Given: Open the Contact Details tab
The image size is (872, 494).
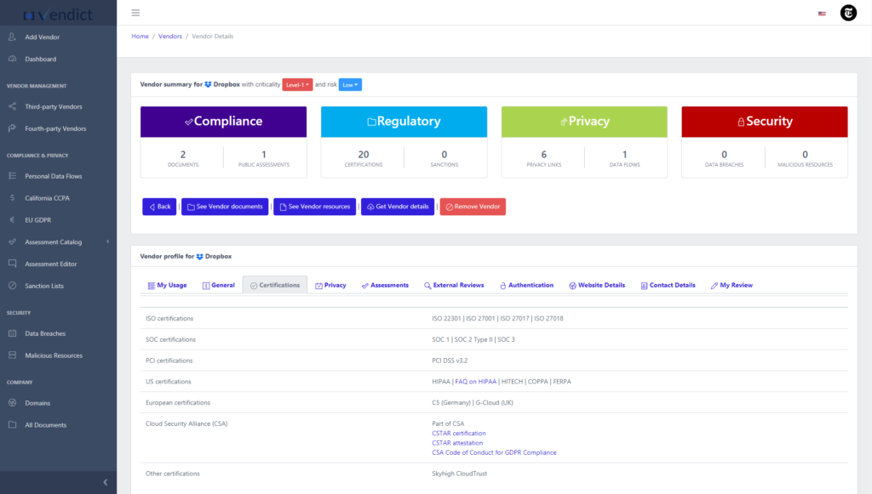Looking at the screenshot, I should point(668,286).
